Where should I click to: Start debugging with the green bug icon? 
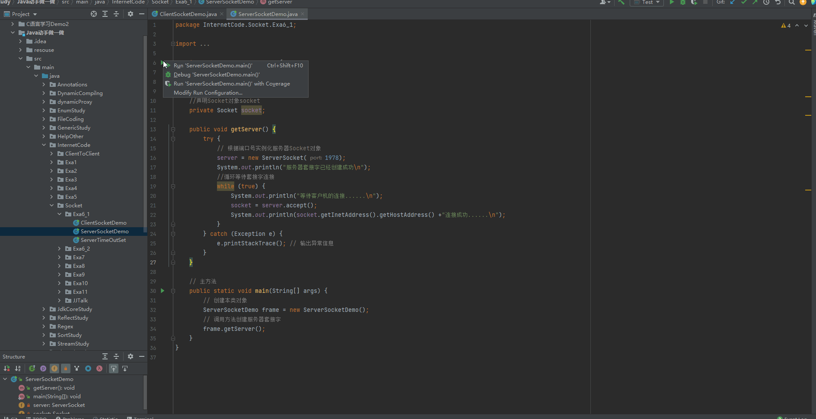(683, 2)
